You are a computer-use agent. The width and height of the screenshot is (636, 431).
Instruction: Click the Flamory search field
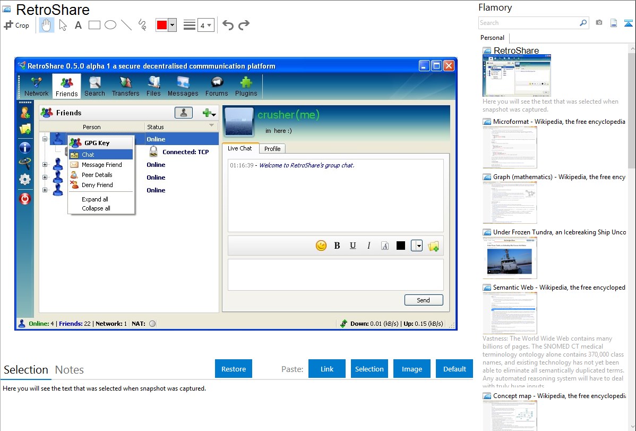528,23
